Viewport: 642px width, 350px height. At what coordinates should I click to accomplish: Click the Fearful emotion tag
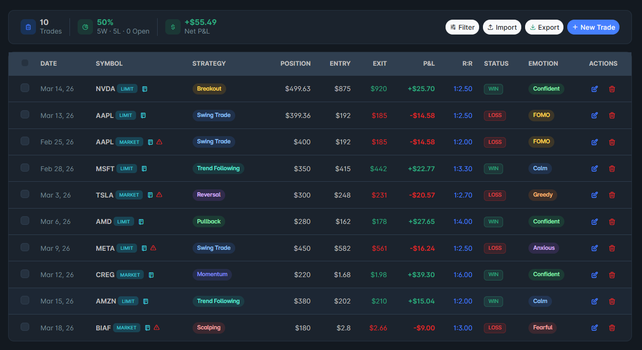[x=543, y=327]
